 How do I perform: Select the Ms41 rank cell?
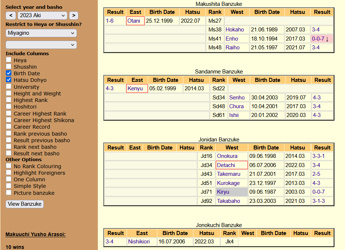[215, 39]
